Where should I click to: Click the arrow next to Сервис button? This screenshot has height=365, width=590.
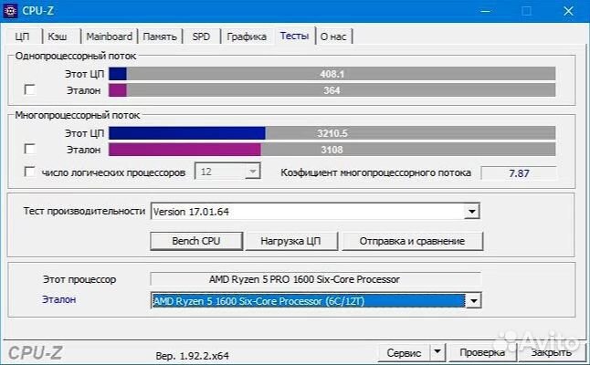pos(437,352)
